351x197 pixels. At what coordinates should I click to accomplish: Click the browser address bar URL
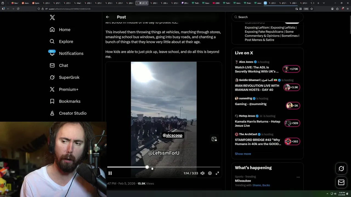pyautogui.click(x=70, y=9)
